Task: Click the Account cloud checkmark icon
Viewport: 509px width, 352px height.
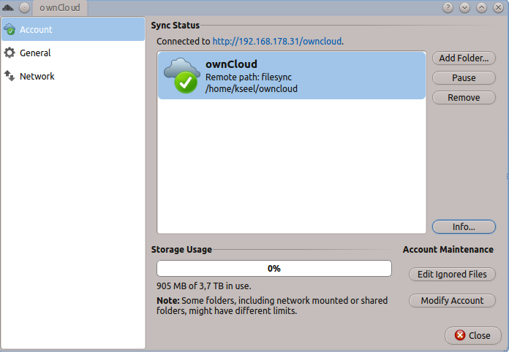Action: click(10, 29)
